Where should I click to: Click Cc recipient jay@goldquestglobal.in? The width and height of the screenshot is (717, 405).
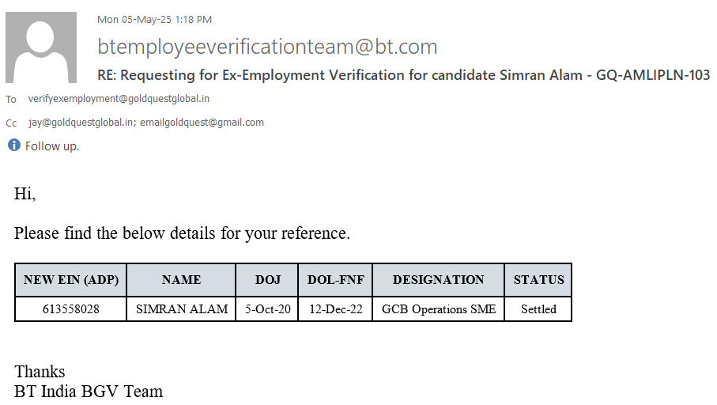81,123
